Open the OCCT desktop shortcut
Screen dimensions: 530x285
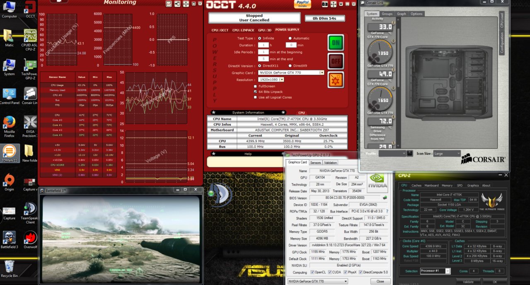(30, 10)
